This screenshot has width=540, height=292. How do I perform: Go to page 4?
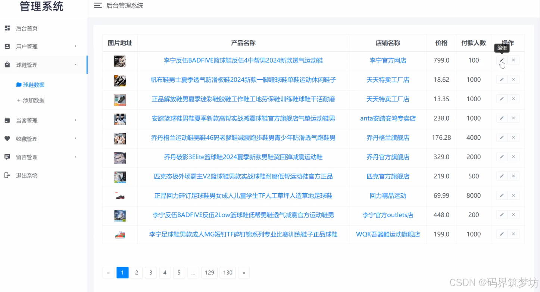[x=165, y=273]
